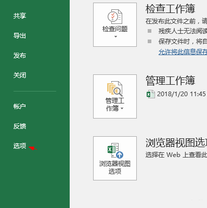Image resolution: width=207 pixels, height=208 pixels.
Task: Click the text 选择在 Web 上查看
Action: (x=176, y=155)
